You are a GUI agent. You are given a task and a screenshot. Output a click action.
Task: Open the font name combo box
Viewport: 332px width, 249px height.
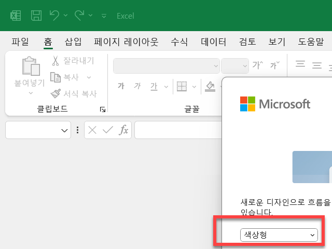pyautogui.click(x=166, y=66)
